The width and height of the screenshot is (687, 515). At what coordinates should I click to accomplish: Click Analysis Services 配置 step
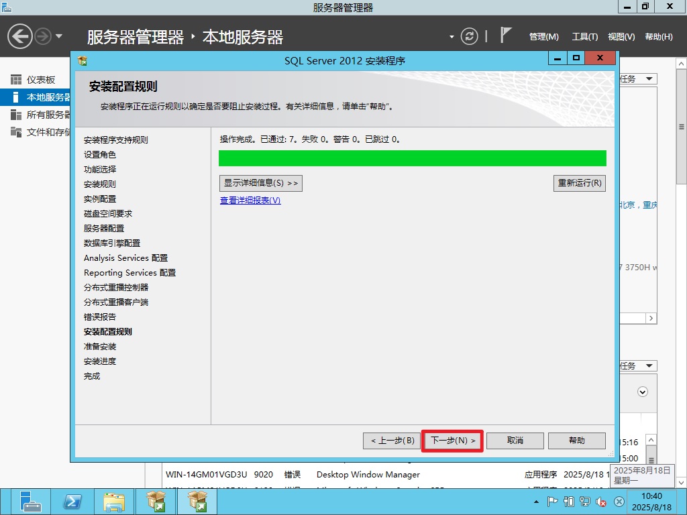(x=125, y=258)
